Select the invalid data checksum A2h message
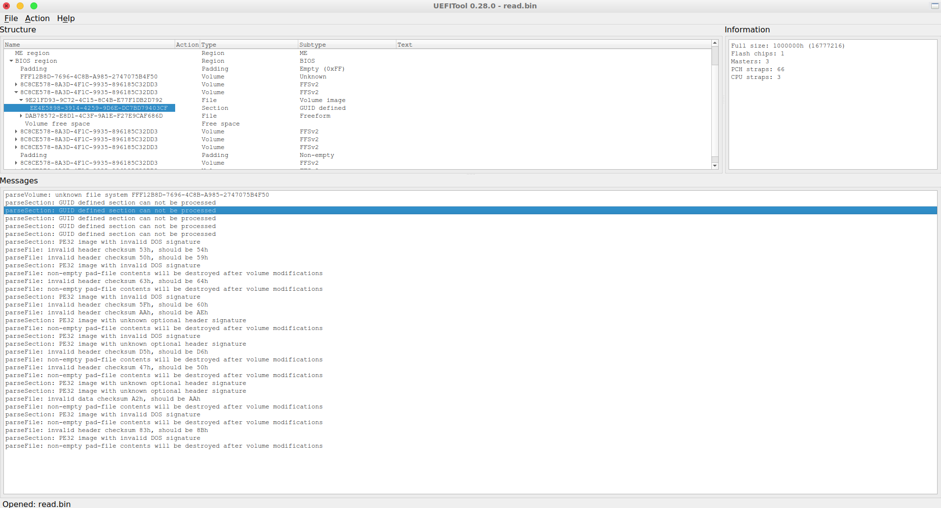The width and height of the screenshot is (941, 508). (x=103, y=399)
